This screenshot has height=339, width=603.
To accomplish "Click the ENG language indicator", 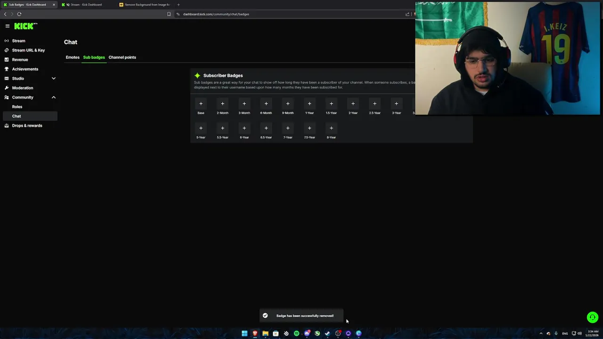I will 565,333.
